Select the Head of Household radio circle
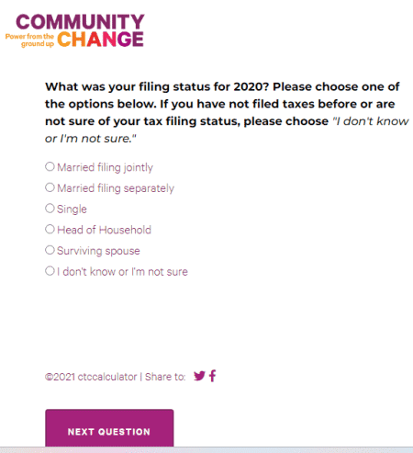 50,229
